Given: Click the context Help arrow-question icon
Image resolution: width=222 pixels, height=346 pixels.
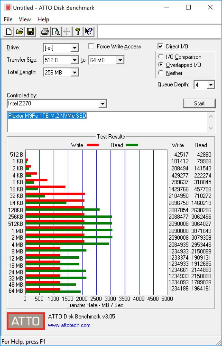Looking at the screenshot, I should coord(89,31).
